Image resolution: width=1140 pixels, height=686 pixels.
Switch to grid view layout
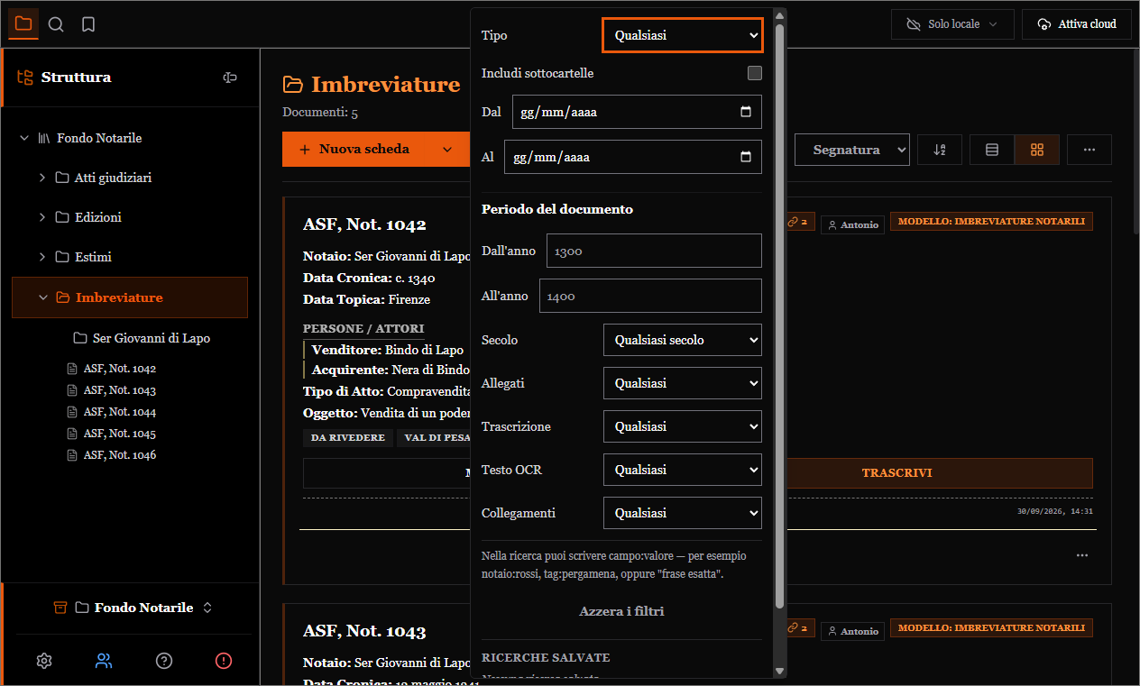point(1037,150)
